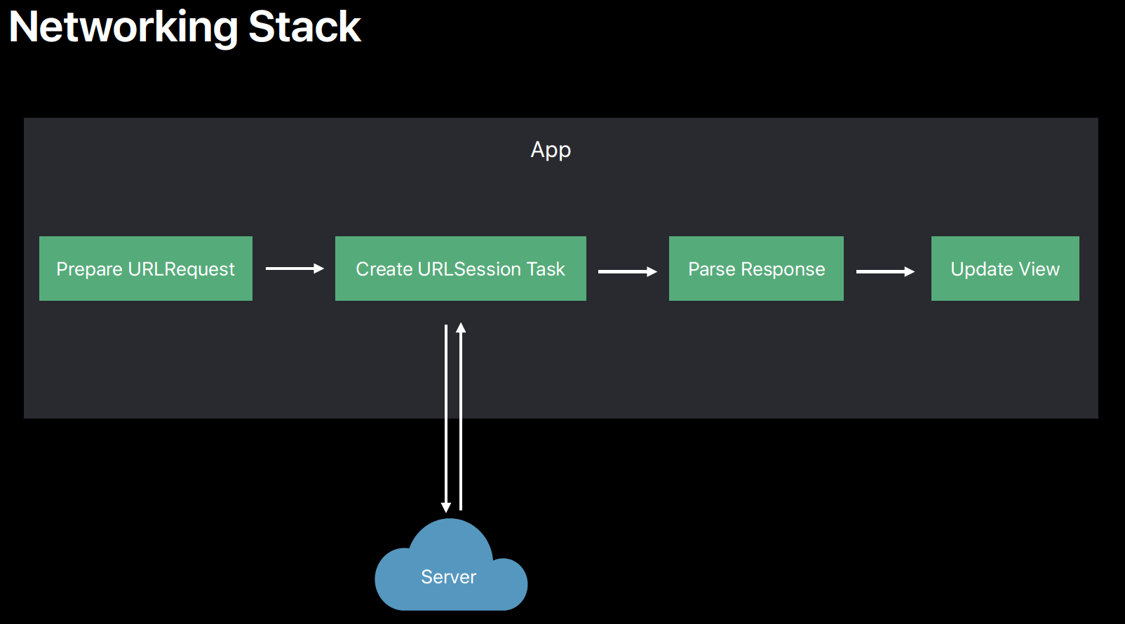This screenshot has height=624, width=1125.
Task: Click the word Networking in the slide title
Action: pos(123,27)
